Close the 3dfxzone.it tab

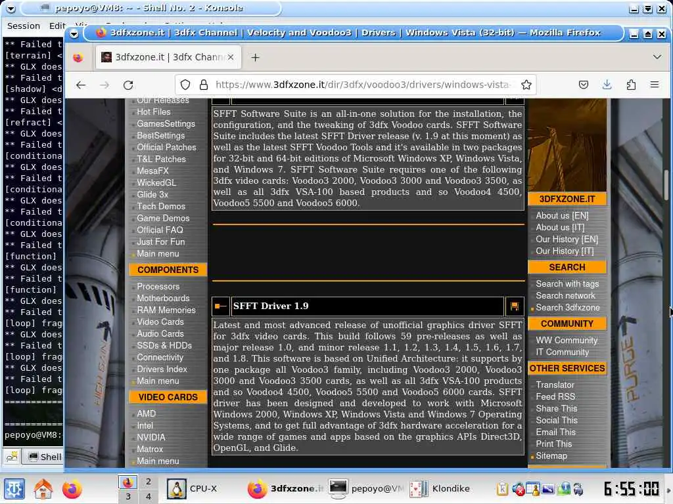pyautogui.click(x=231, y=57)
